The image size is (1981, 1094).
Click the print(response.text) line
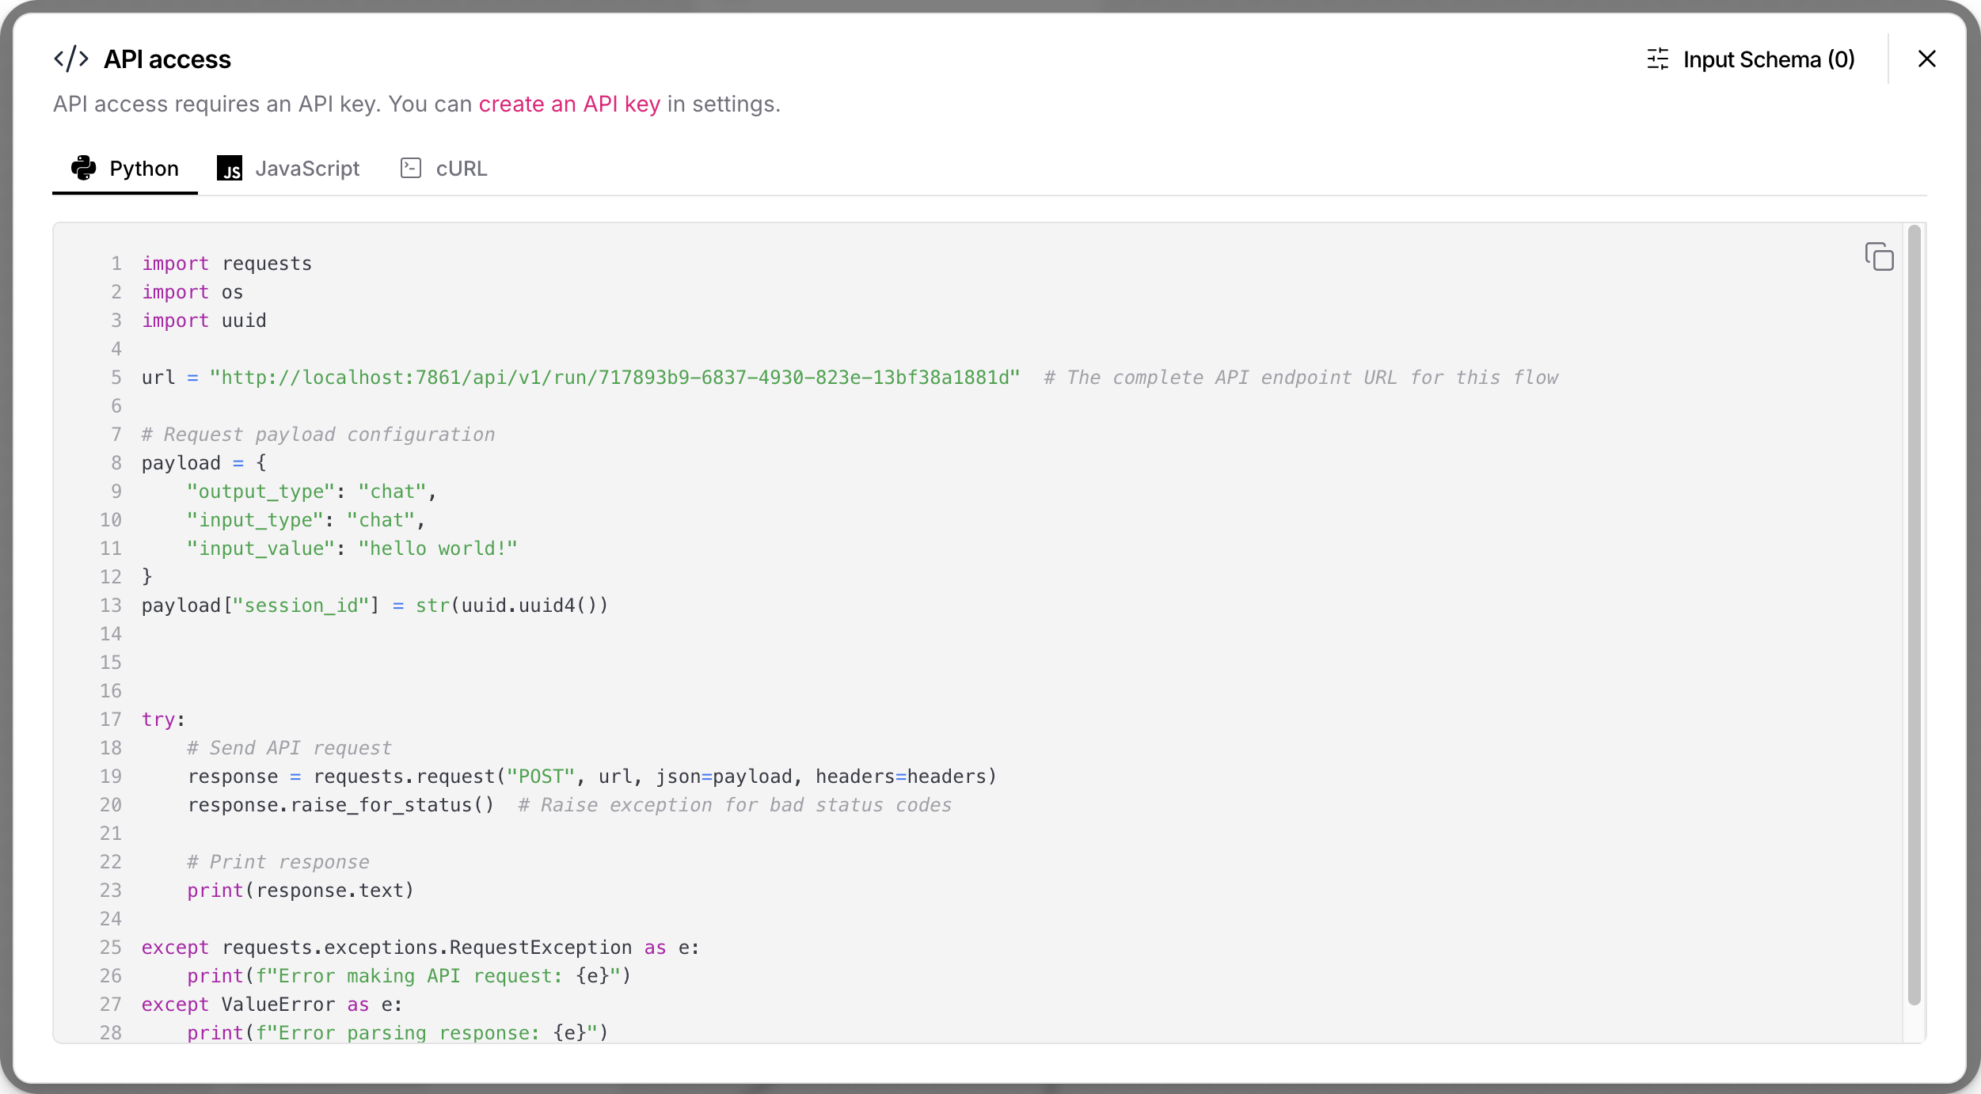coord(300,891)
